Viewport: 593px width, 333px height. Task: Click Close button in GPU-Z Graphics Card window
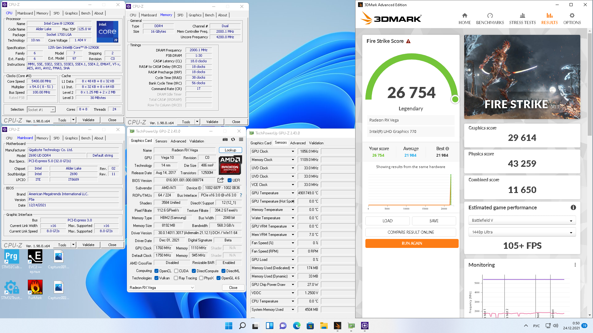pyautogui.click(x=233, y=288)
